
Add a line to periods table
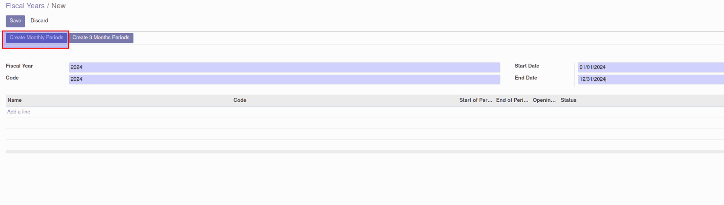tap(19, 112)
